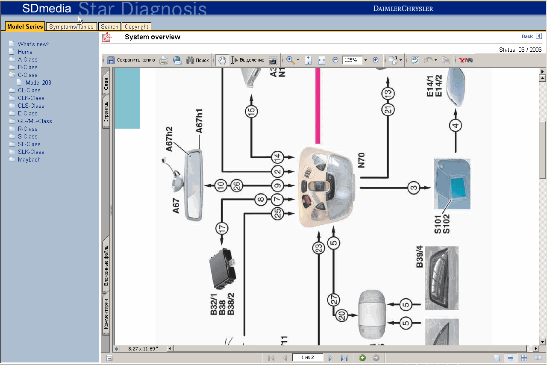Click the zoom out minus button
Viewport: 547px width, 365px height.
tap(335, 60)
